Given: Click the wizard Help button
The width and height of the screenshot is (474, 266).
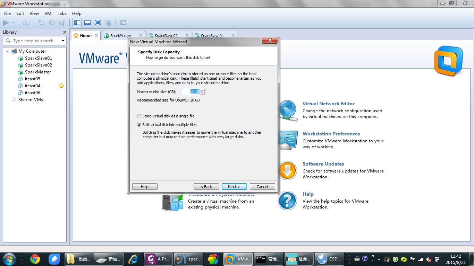Looking at the screenshot, I should [145, 187].
